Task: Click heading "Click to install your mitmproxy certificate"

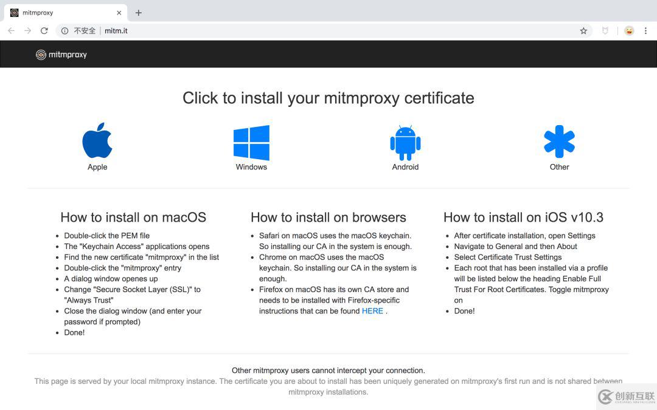Action: click(328, 98)
